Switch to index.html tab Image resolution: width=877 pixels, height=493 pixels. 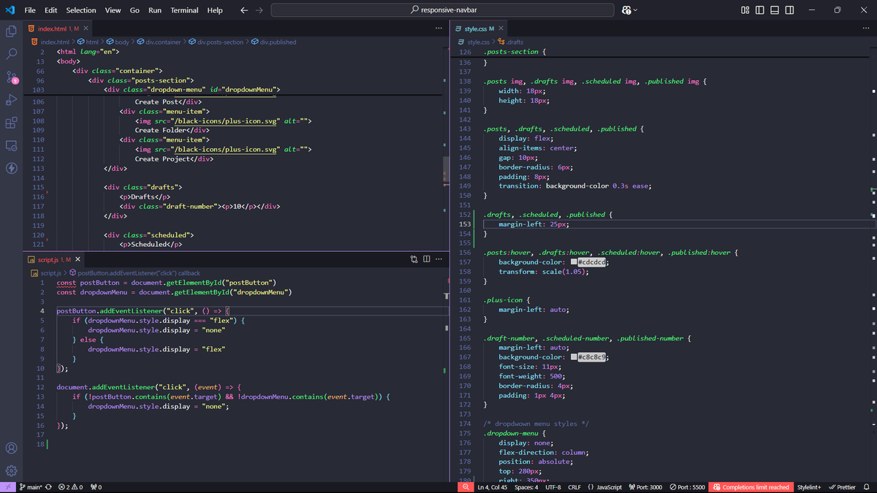58,28
